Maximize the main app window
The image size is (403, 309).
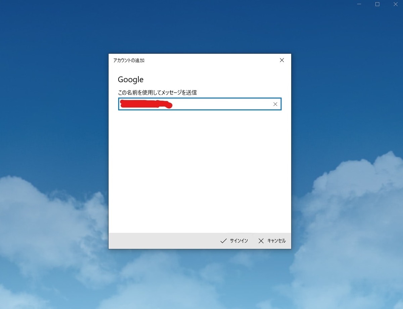point(377,4)
